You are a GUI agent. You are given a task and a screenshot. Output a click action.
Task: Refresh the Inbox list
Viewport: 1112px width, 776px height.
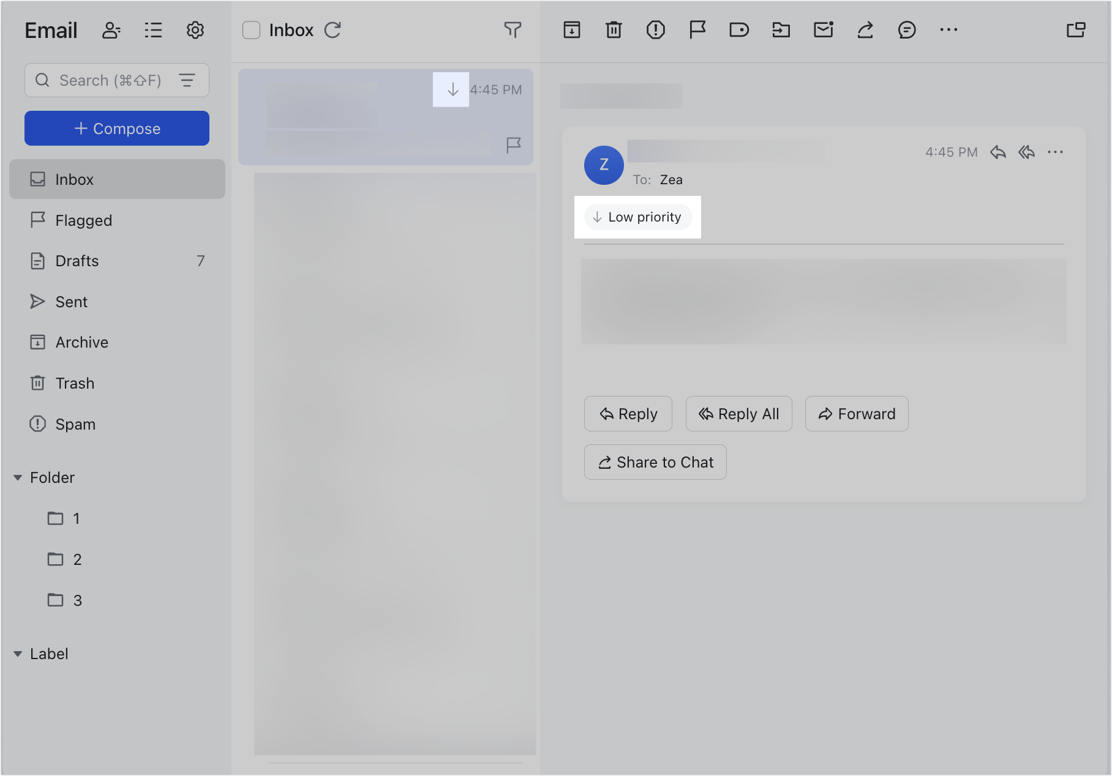pos(332,30)
